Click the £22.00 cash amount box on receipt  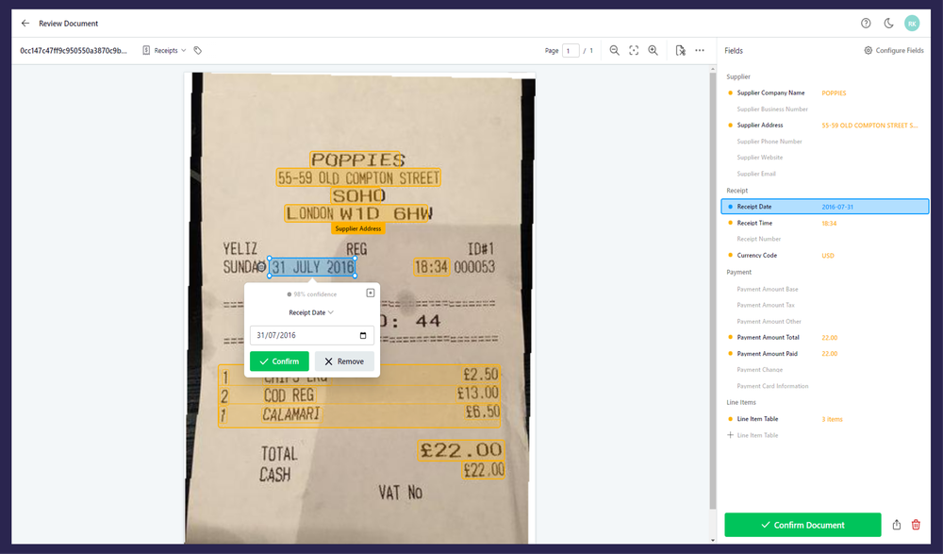pos(483,470)
